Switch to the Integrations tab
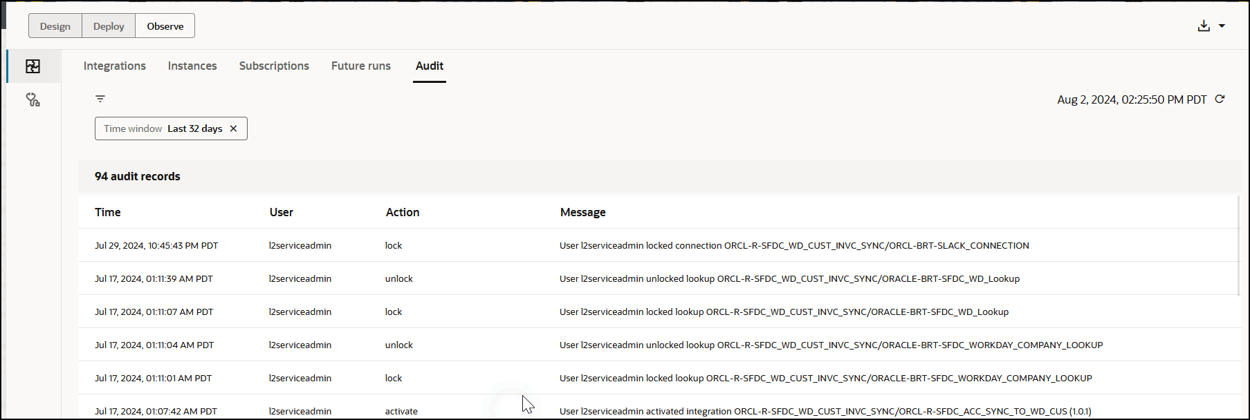This screenshot has width=1250, height=420. click(x=115, y=66)
